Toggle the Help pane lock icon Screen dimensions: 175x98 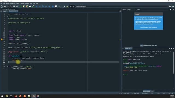[171, 10]
